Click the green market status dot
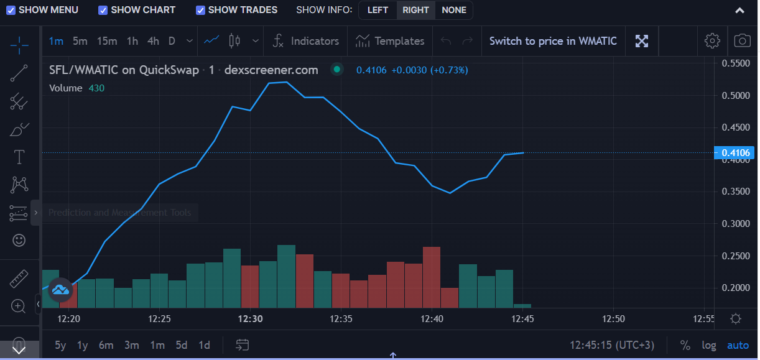The height and width of the screenshot is (360, 760). [x=337, y=70]
